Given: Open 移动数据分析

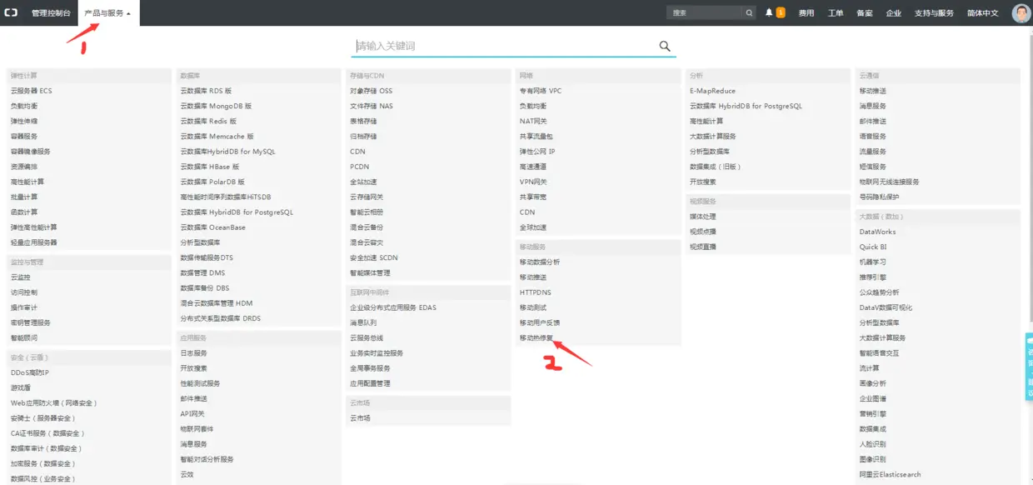Looking at the screenshot, I should [540, 262].
